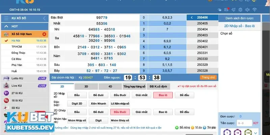Click the purple 27 ball icon
This screenshot has height=135, width=270.
tap(6, 93)
